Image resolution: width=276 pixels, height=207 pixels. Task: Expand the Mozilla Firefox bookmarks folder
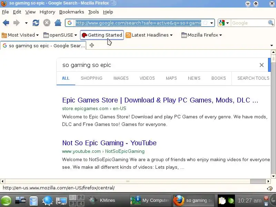pos(201,35)
